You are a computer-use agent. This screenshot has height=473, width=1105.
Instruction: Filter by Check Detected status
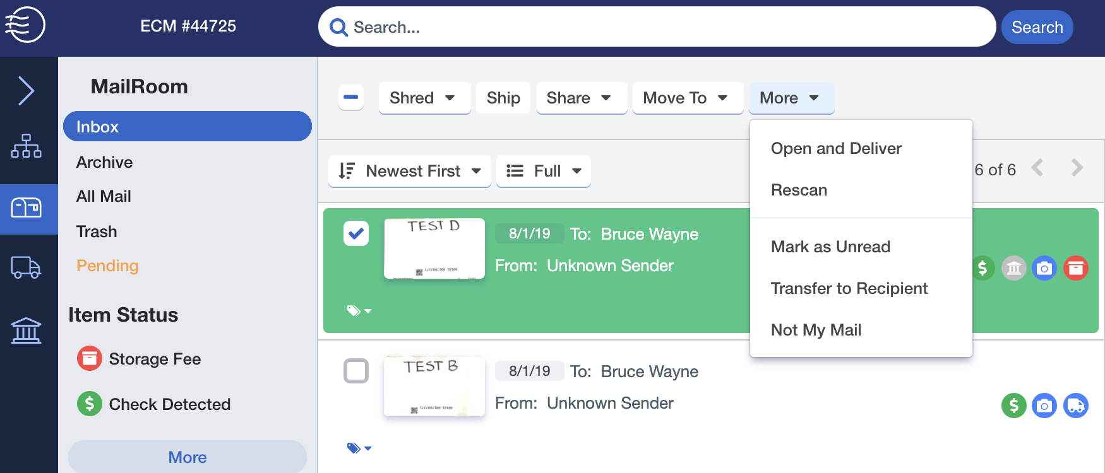[x=170, y=404]
